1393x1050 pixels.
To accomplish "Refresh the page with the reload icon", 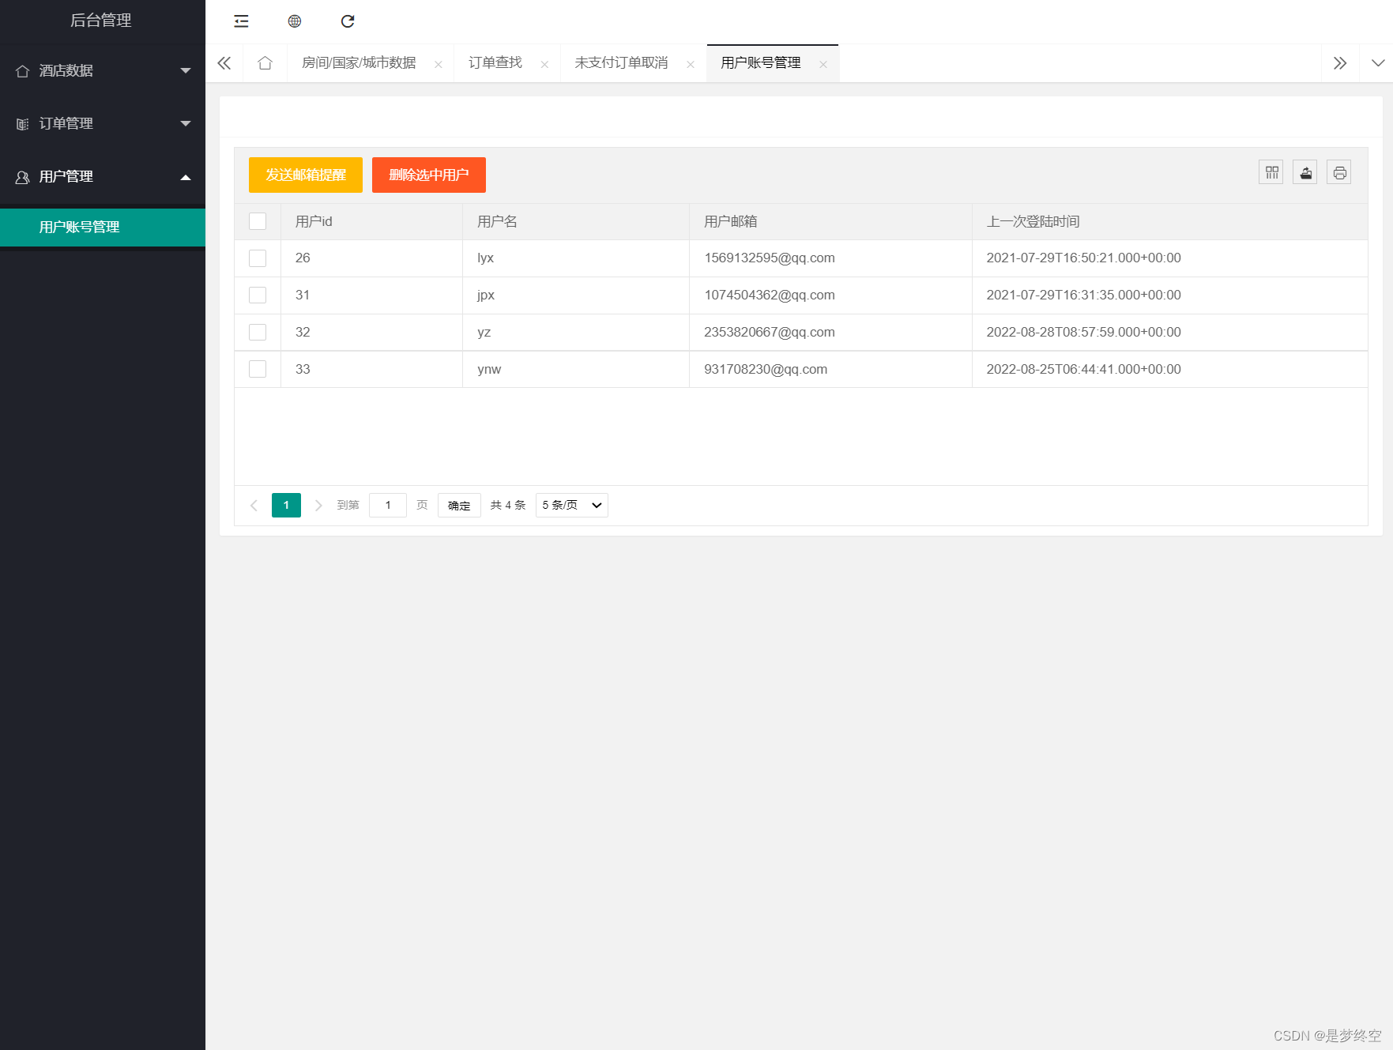I will click(x=348, y=21).
